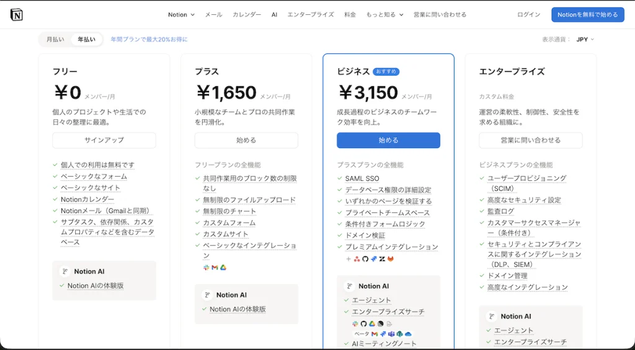Go to the 料金 nav item

click(350, 15)
